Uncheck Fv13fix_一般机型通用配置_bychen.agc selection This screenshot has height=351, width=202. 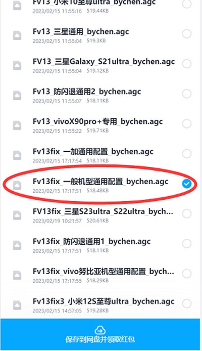tap(186, 184)
